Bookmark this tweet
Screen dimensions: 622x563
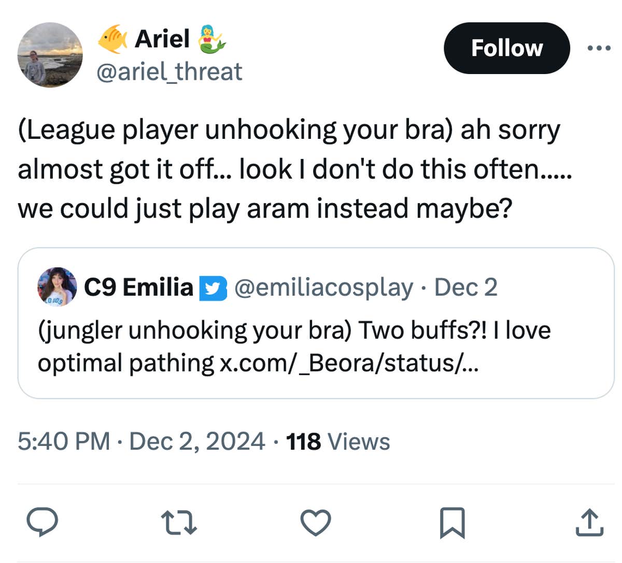[x=452, y=522]
